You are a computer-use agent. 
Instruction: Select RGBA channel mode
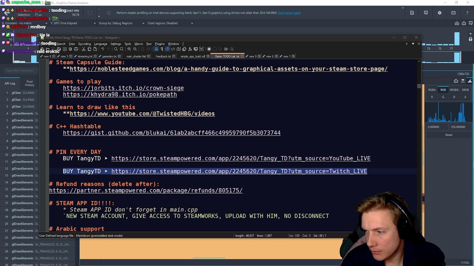pos(432,90)
